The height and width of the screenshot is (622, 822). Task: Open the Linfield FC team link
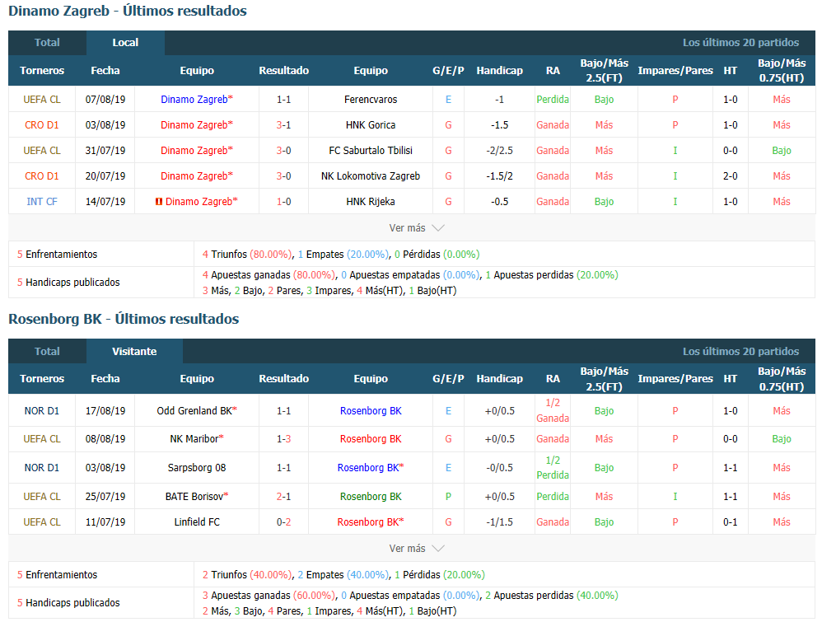(x=197, y=522)
